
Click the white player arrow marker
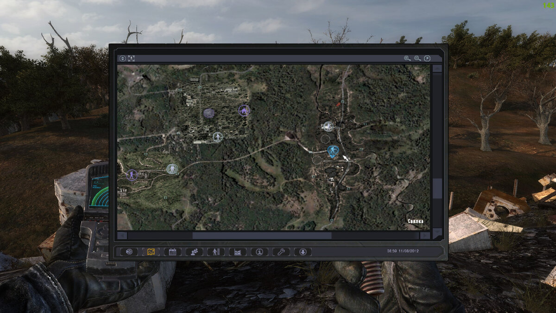(x=346, y=158)
